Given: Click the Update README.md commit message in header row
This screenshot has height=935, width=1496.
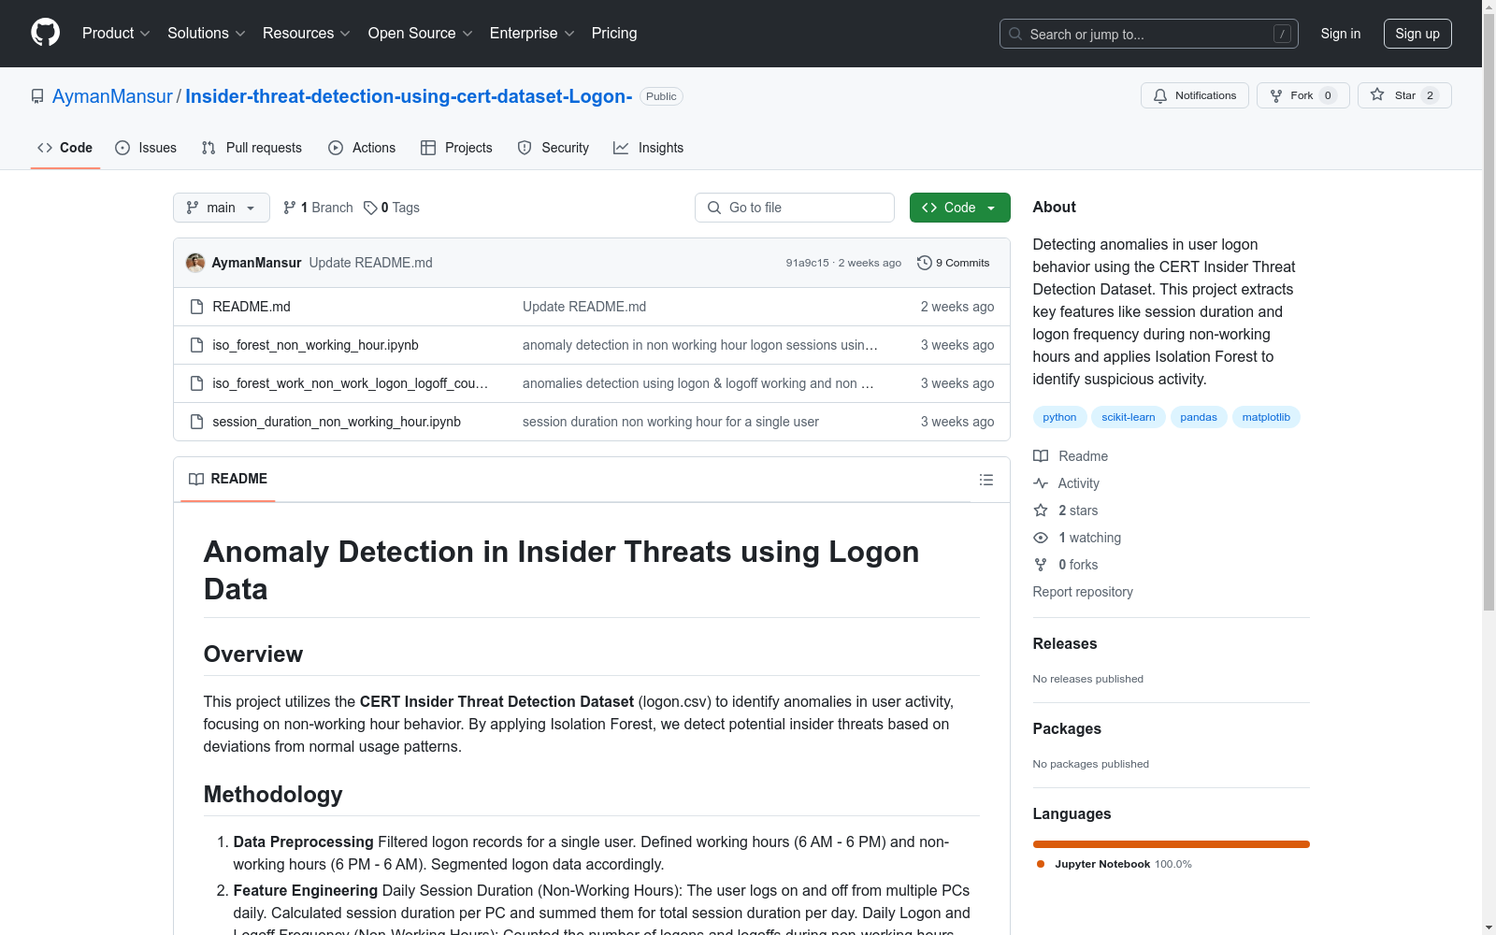Looking at the screenshot, I should tap(370, 263).
